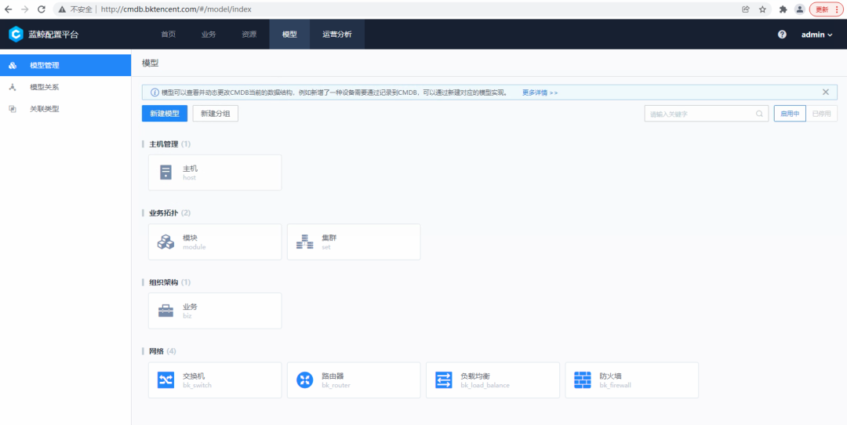Click the 模块 module cubes icon

tap(165, 242)
